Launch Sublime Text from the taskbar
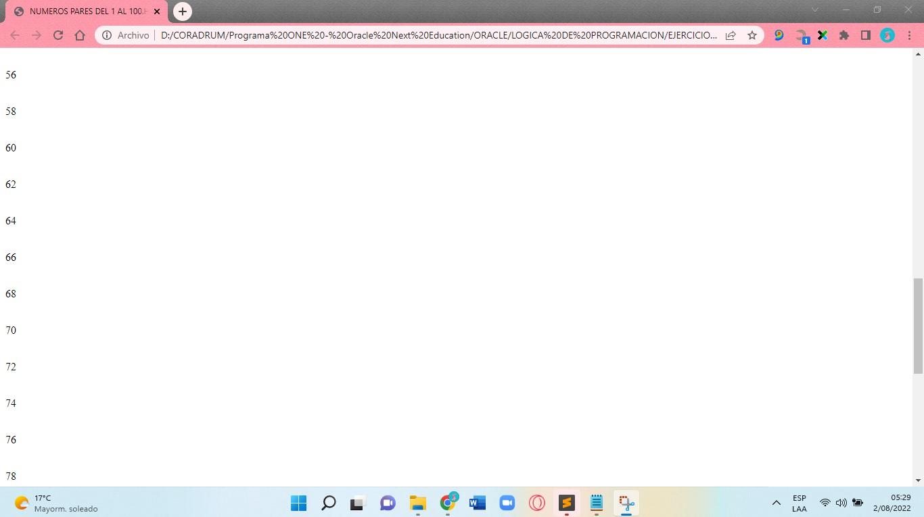924x517 pixels. [566, 503]
